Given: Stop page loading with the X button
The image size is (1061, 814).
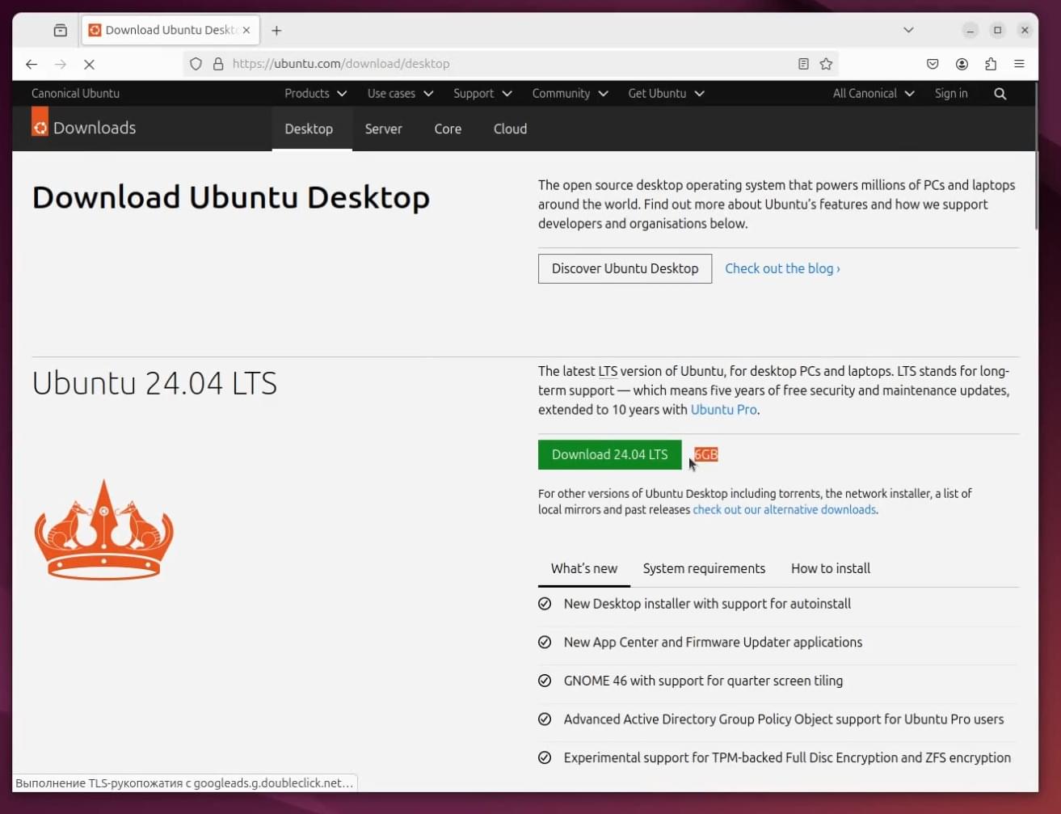Looking at the screenshot, I should [x=90, y=64].
